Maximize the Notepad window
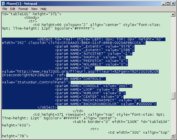The height and width of the screenshot is (140, 177). point(168,3)
